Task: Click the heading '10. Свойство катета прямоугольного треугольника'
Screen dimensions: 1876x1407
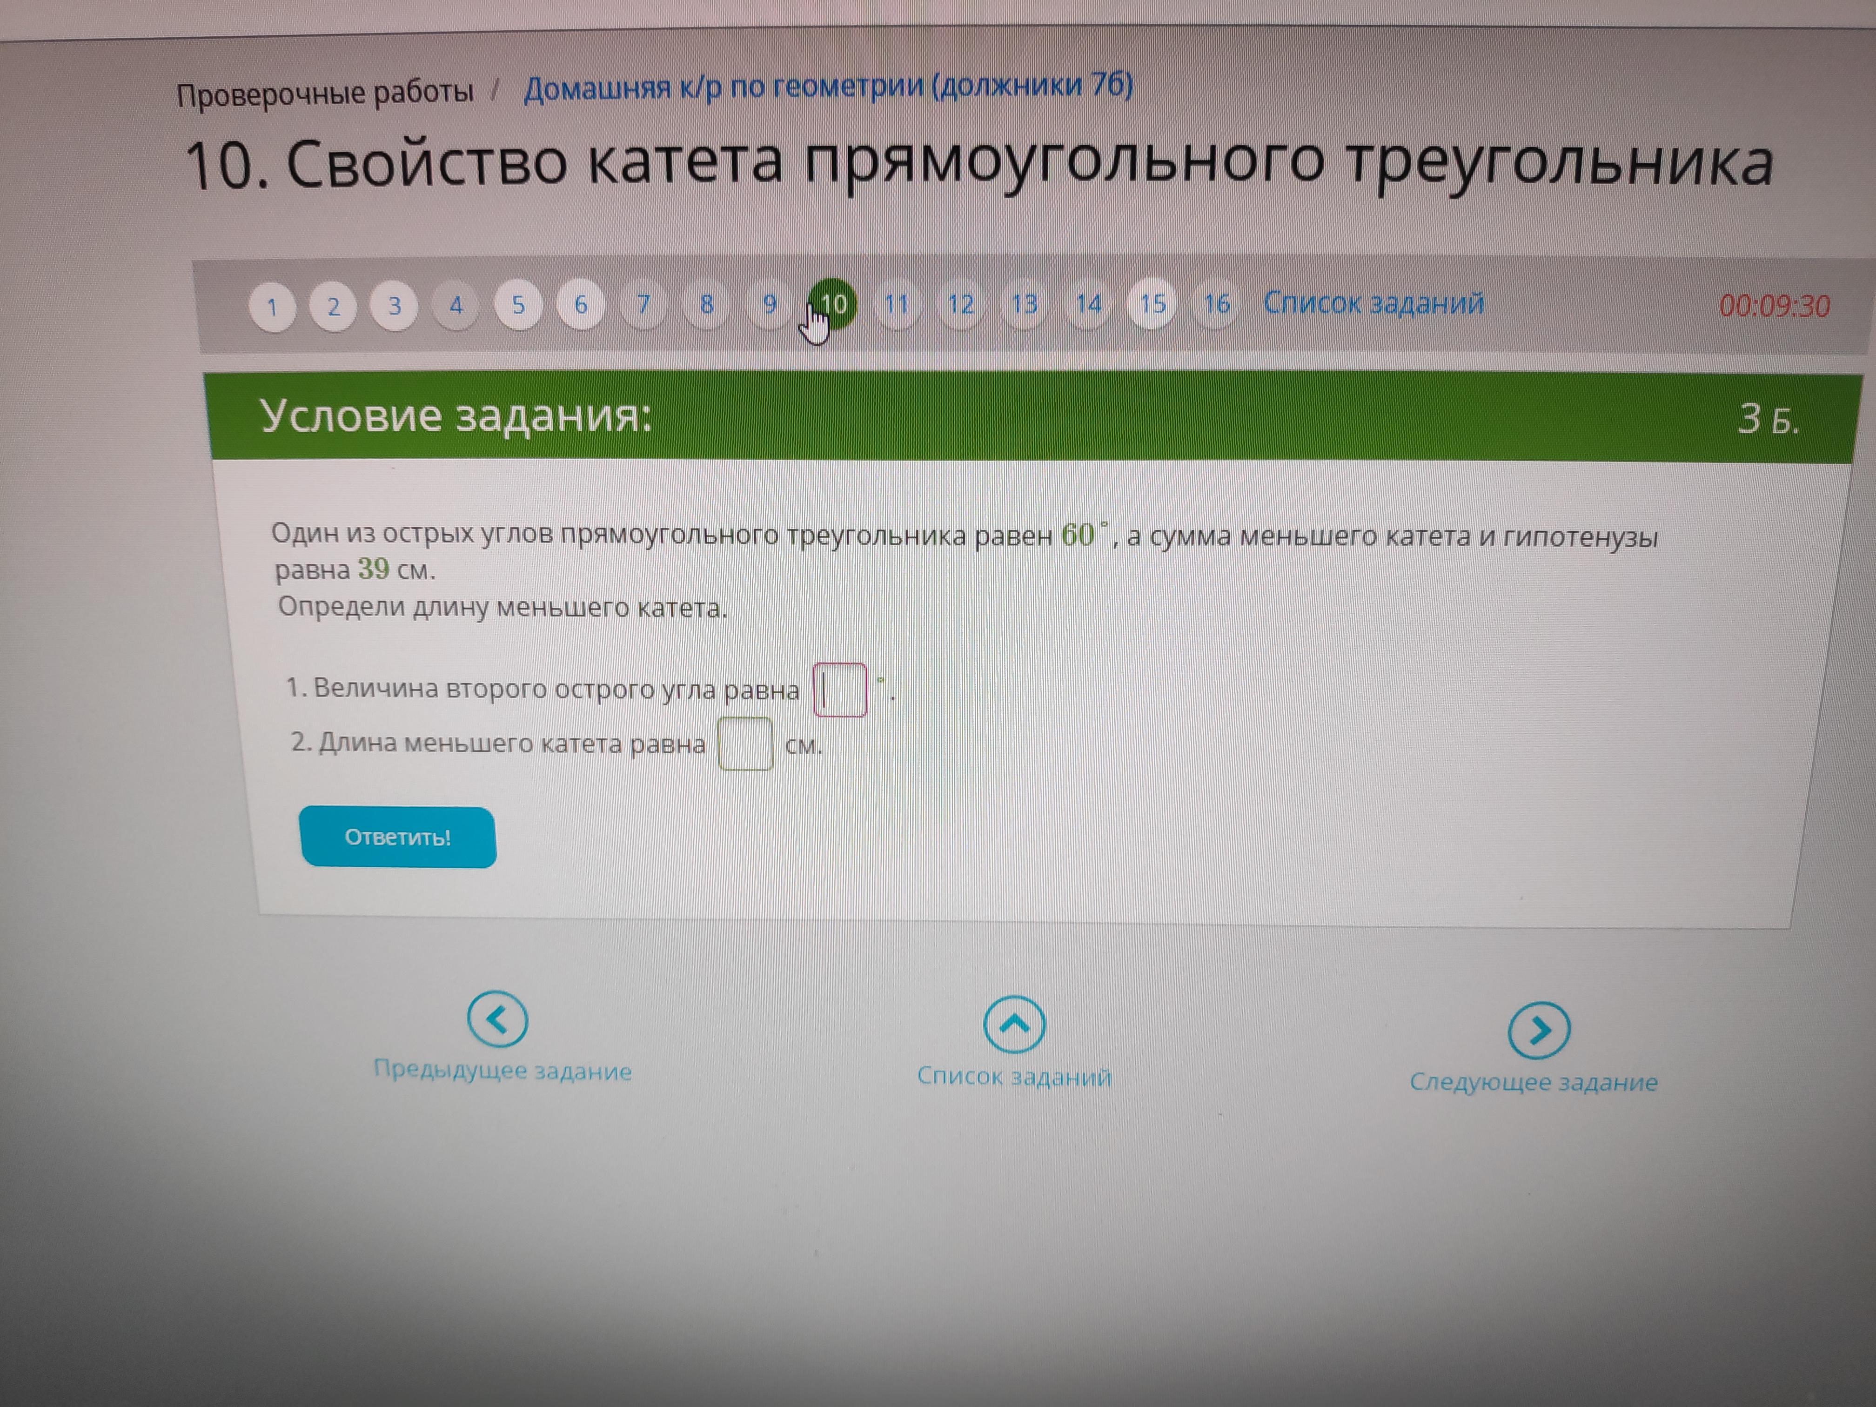Action: click(978, 163)
